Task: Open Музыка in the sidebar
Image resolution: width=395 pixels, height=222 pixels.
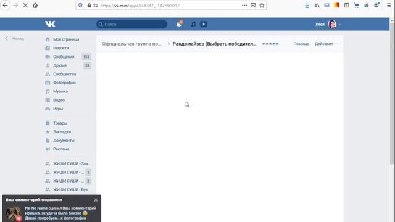Action: (x=60, y=91)
